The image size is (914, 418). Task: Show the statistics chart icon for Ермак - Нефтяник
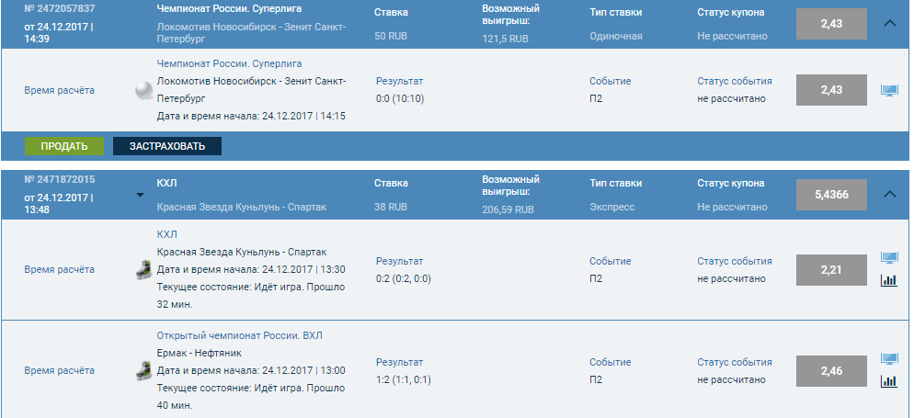(x=889, y=381)
